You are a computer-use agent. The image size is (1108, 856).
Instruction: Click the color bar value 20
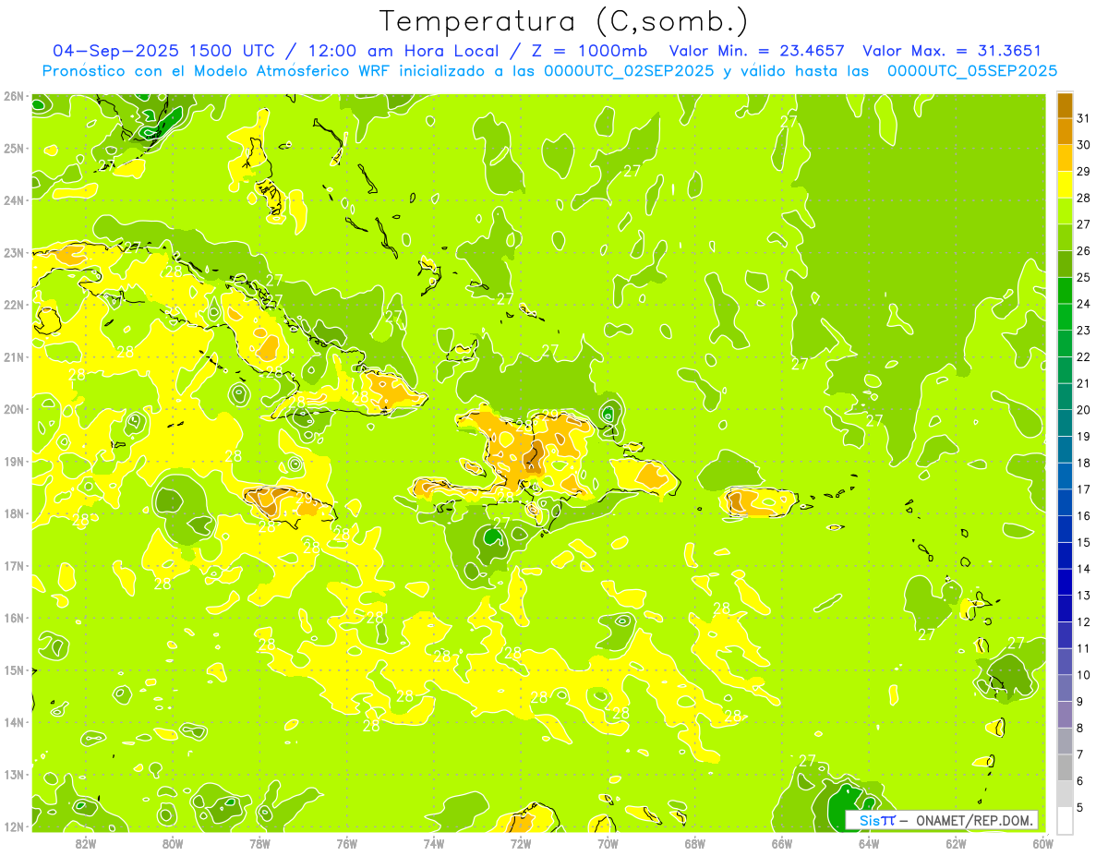pyautogui.click(x=1083, y=410)
